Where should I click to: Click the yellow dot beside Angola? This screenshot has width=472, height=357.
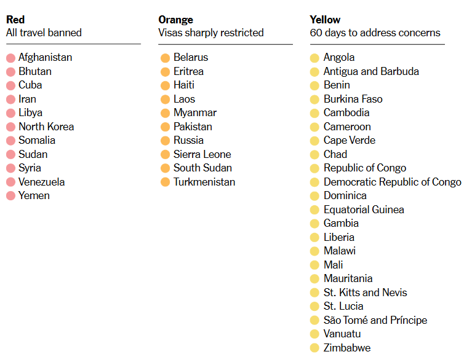[x=314, y=58]
